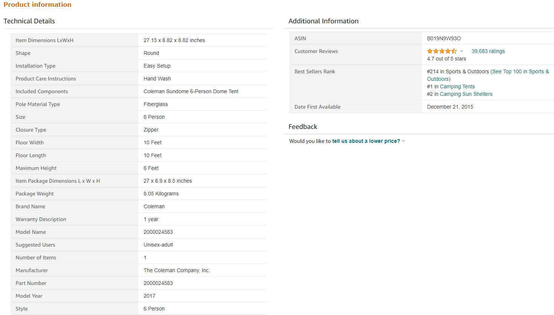Screen dimensions: 554x315
Task: Click the Item Dimensions LxWxH label
Action: coord(44,40)
